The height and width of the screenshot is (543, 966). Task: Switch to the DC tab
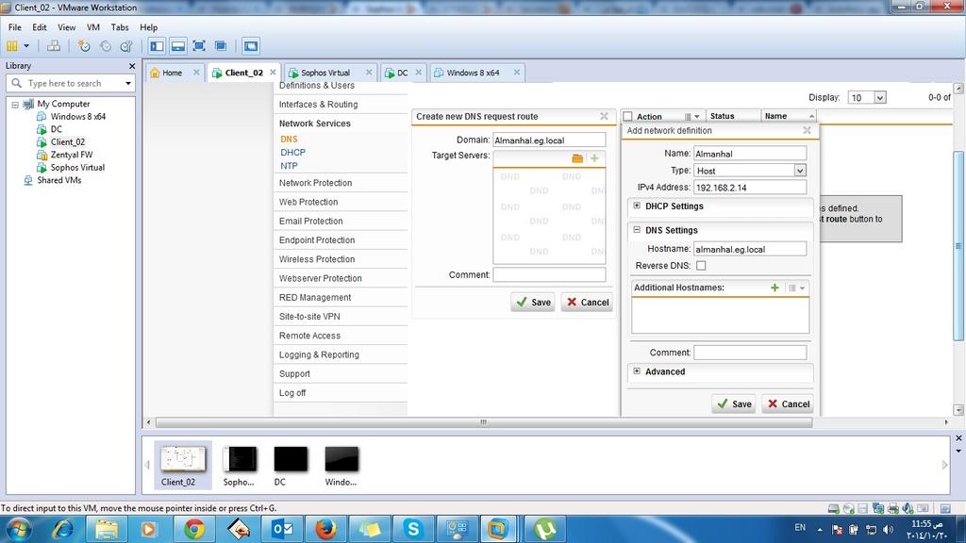click(x=402, y=73)
